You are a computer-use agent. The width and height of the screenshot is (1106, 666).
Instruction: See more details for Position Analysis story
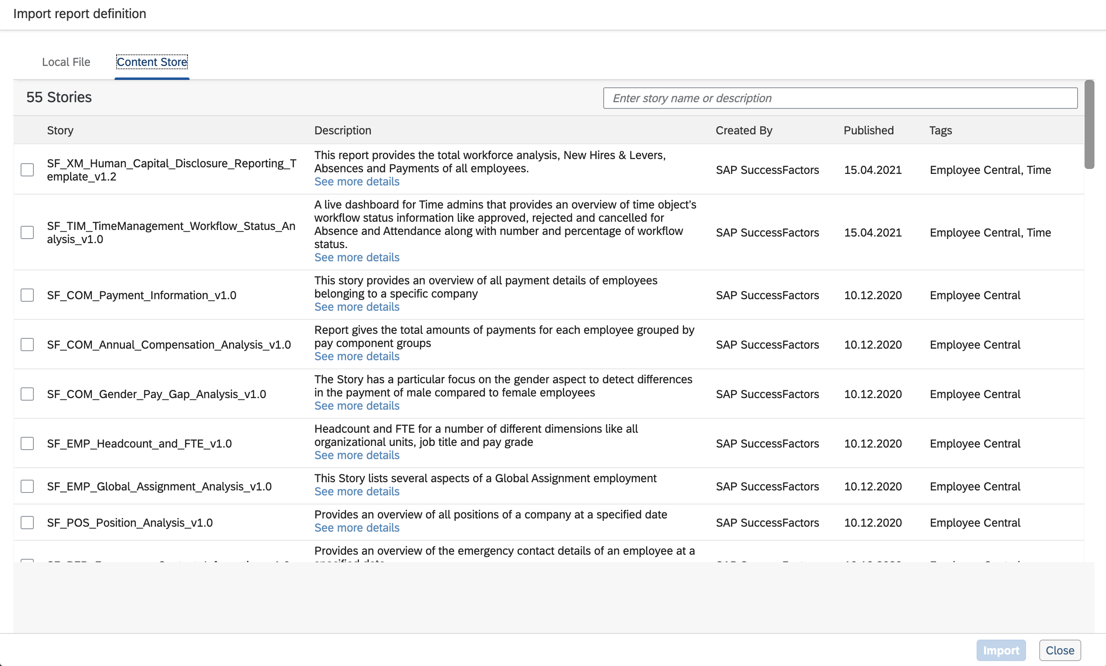(357, 528)
